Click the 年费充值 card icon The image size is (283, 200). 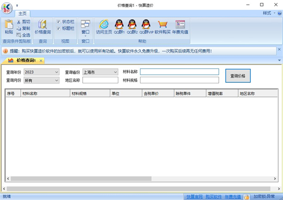[180, 24]
